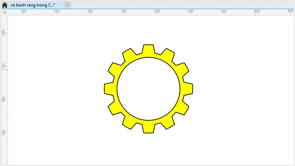Switch to the "ve banh rang trong C.." document tab
Image resolution: width=295 pixels, height=166 pixels.
(32, 5)
